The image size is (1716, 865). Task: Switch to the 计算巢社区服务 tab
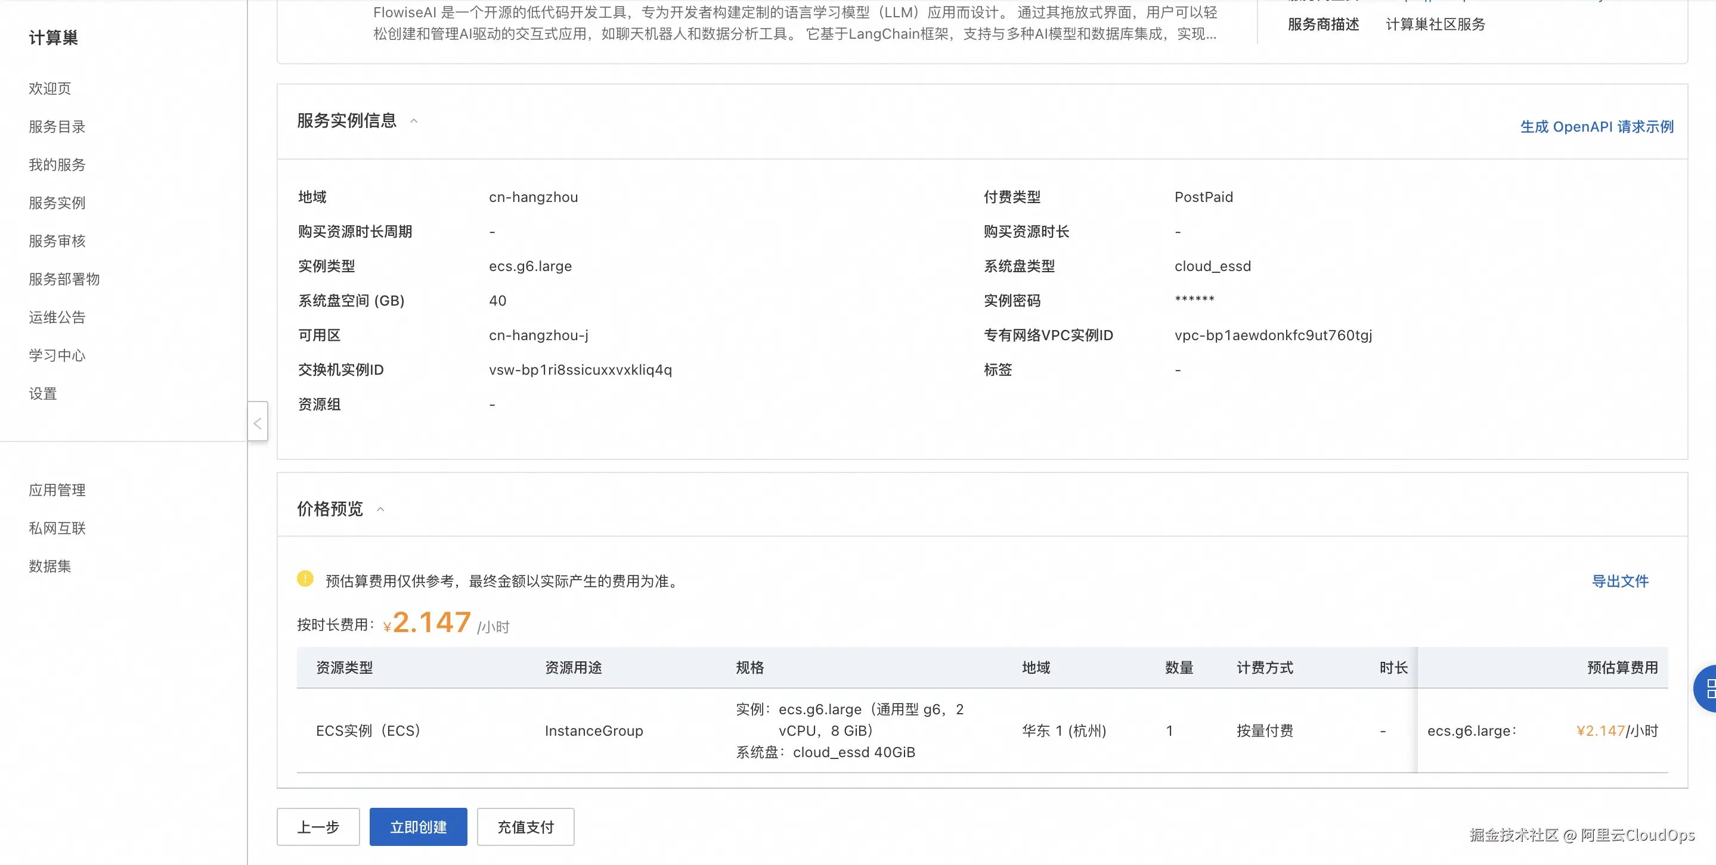pos(1436,24)
